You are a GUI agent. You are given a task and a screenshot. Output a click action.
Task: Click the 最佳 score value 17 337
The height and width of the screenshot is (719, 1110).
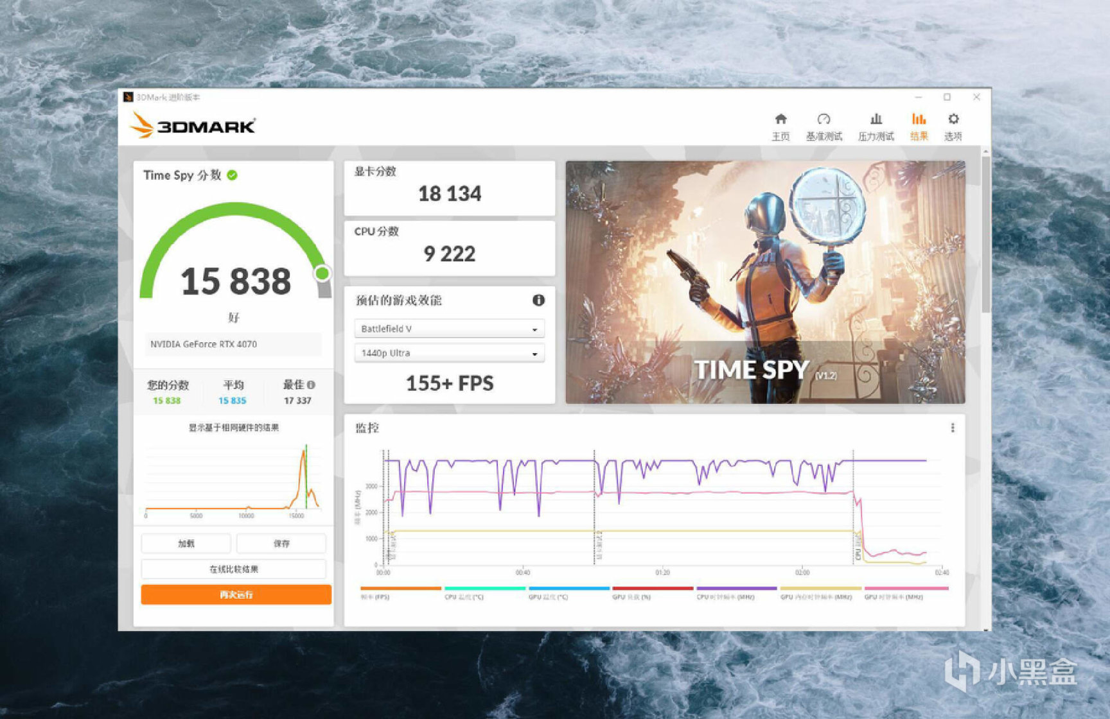point(297,401)
